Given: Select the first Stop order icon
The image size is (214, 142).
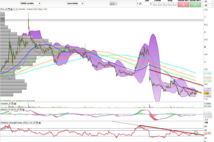Looking at the screenshot, I should point(165,4).
